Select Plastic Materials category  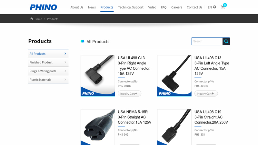point(48,80)
